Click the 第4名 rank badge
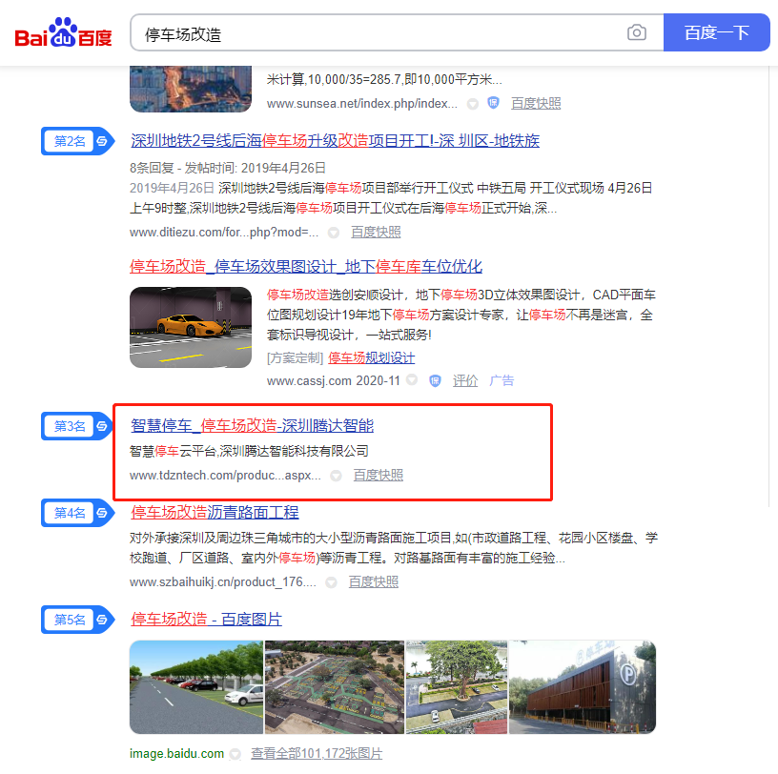The image size is (778, 774). point(77,513)
